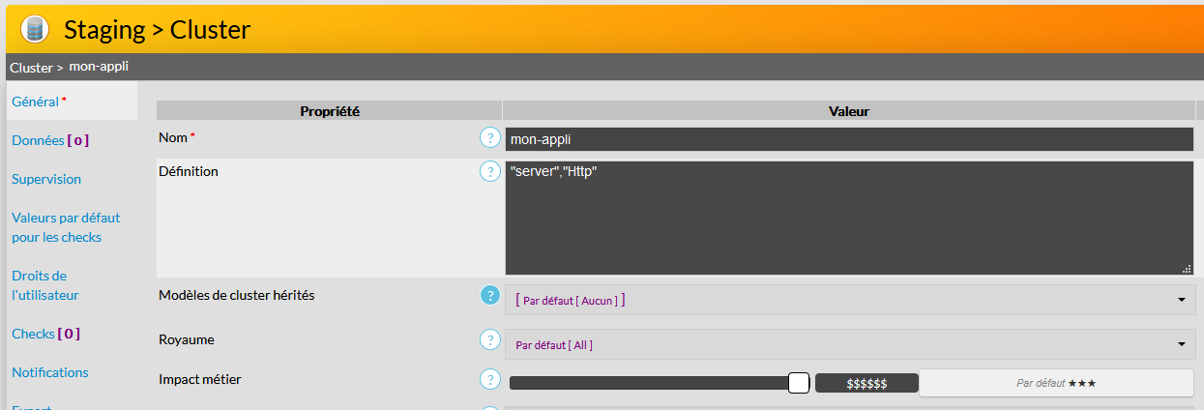Click help icon next to Définition
The width and height of the screenshot is (1204, 410).
tap(490, 171)
